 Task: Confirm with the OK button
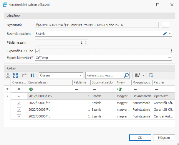coord(140,138)
